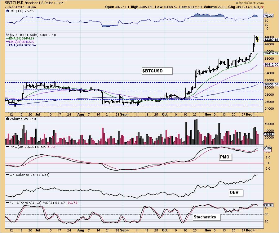Click the $BTCUSD annotation box on price chart
279x233 pixels.
pos(157,71)
